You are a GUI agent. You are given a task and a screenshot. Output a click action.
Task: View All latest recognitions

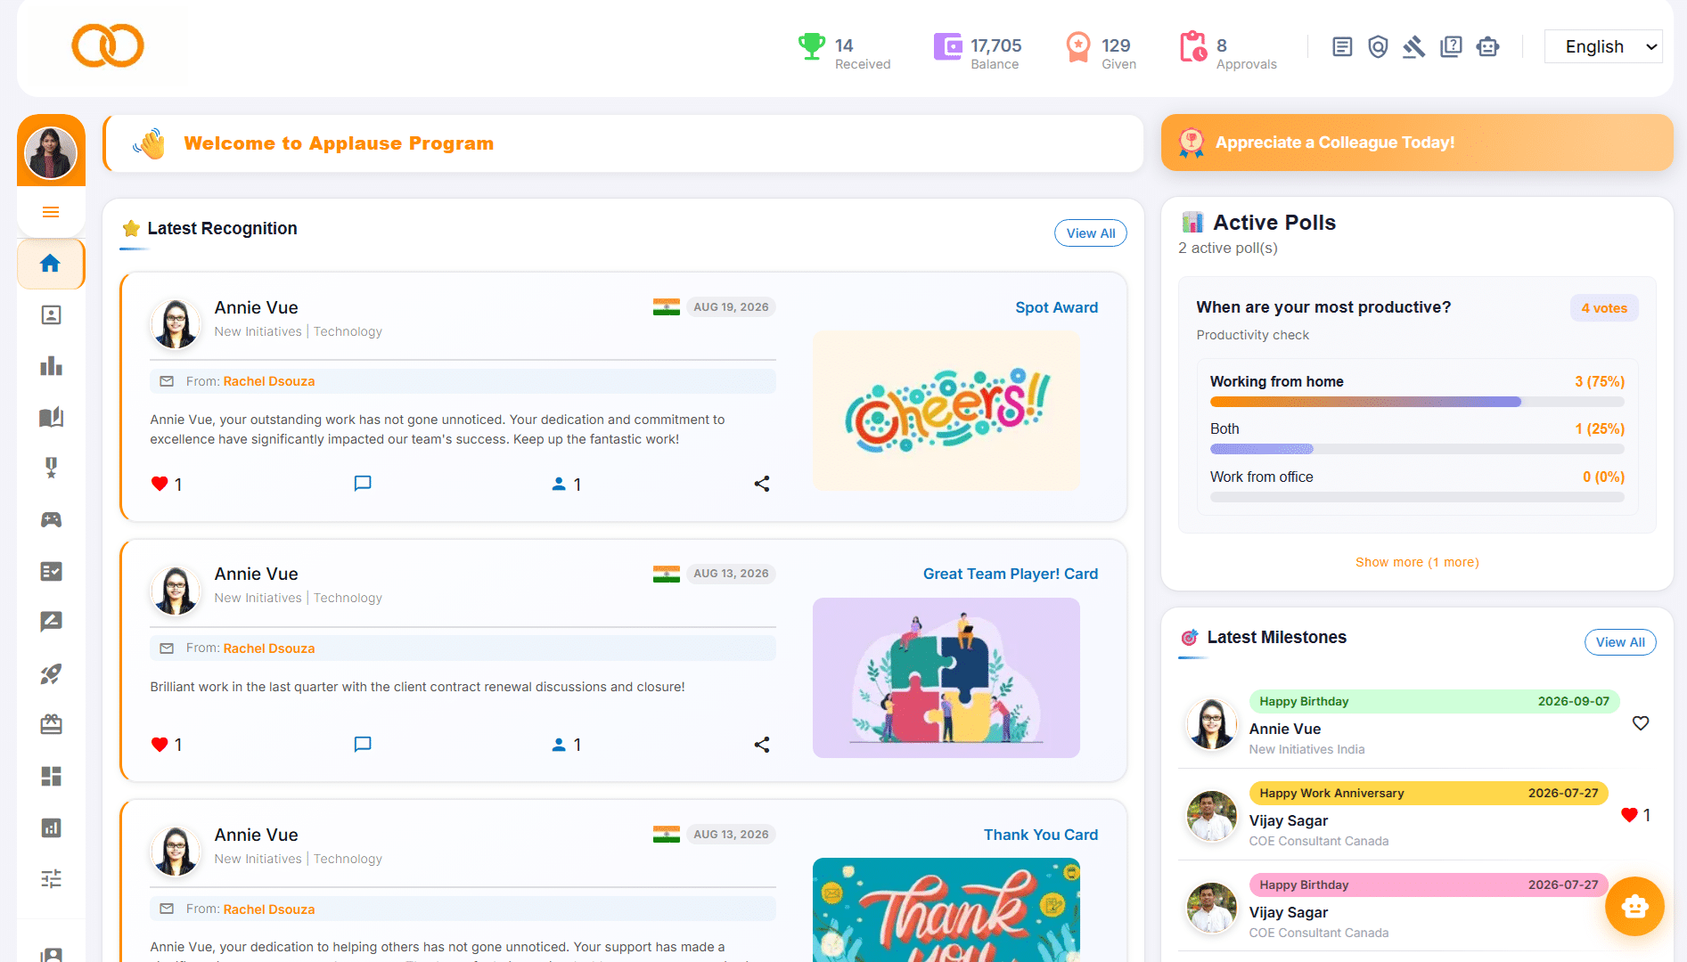(1091, 233)
